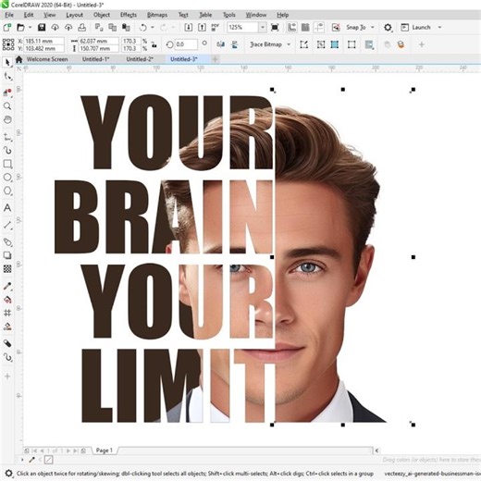
Task: Select the Freehand curve tool
Action: coord(7,137)
